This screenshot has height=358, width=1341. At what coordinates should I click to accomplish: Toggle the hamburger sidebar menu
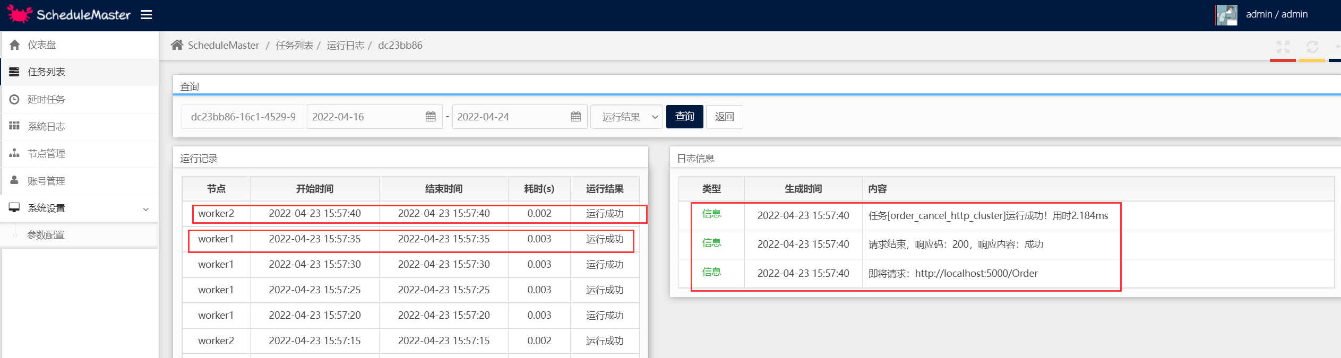(x=147, y=15)
